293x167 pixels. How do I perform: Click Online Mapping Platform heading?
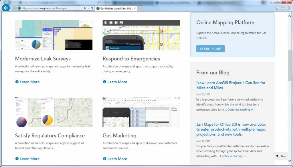point(225,23)
